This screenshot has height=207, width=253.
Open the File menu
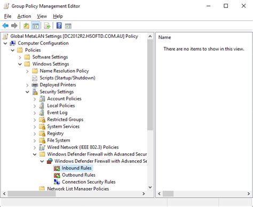tap(7, 16)
